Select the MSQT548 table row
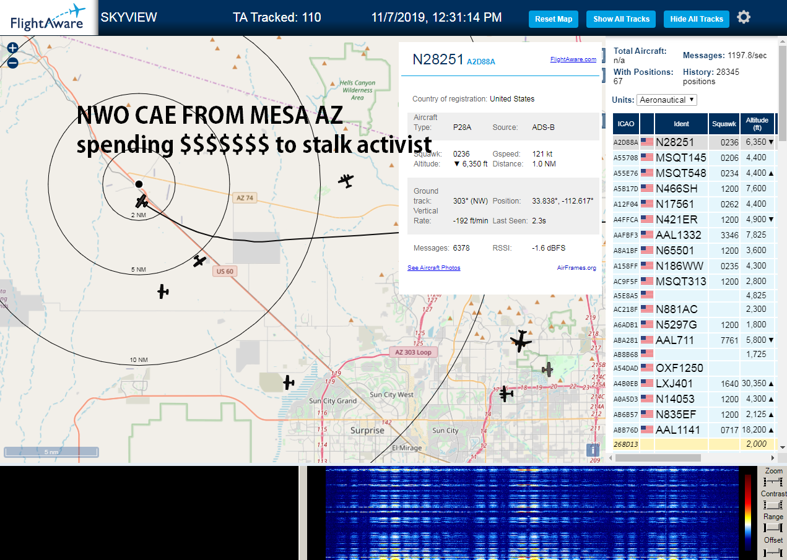The image size is (787, 560). (x=694, y=173)
